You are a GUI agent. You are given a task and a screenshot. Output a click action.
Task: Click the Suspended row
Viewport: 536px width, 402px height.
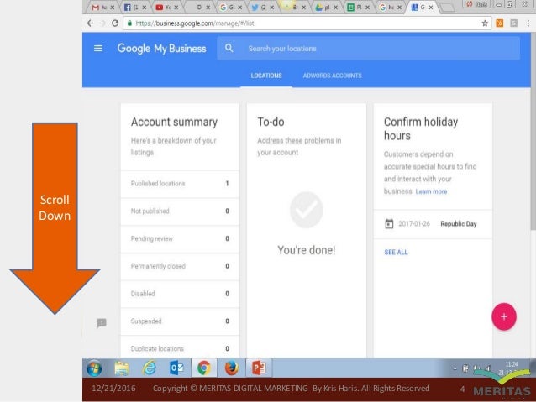180,321
